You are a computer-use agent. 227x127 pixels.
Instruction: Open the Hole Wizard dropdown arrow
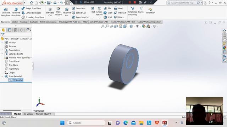pos(59,18)
